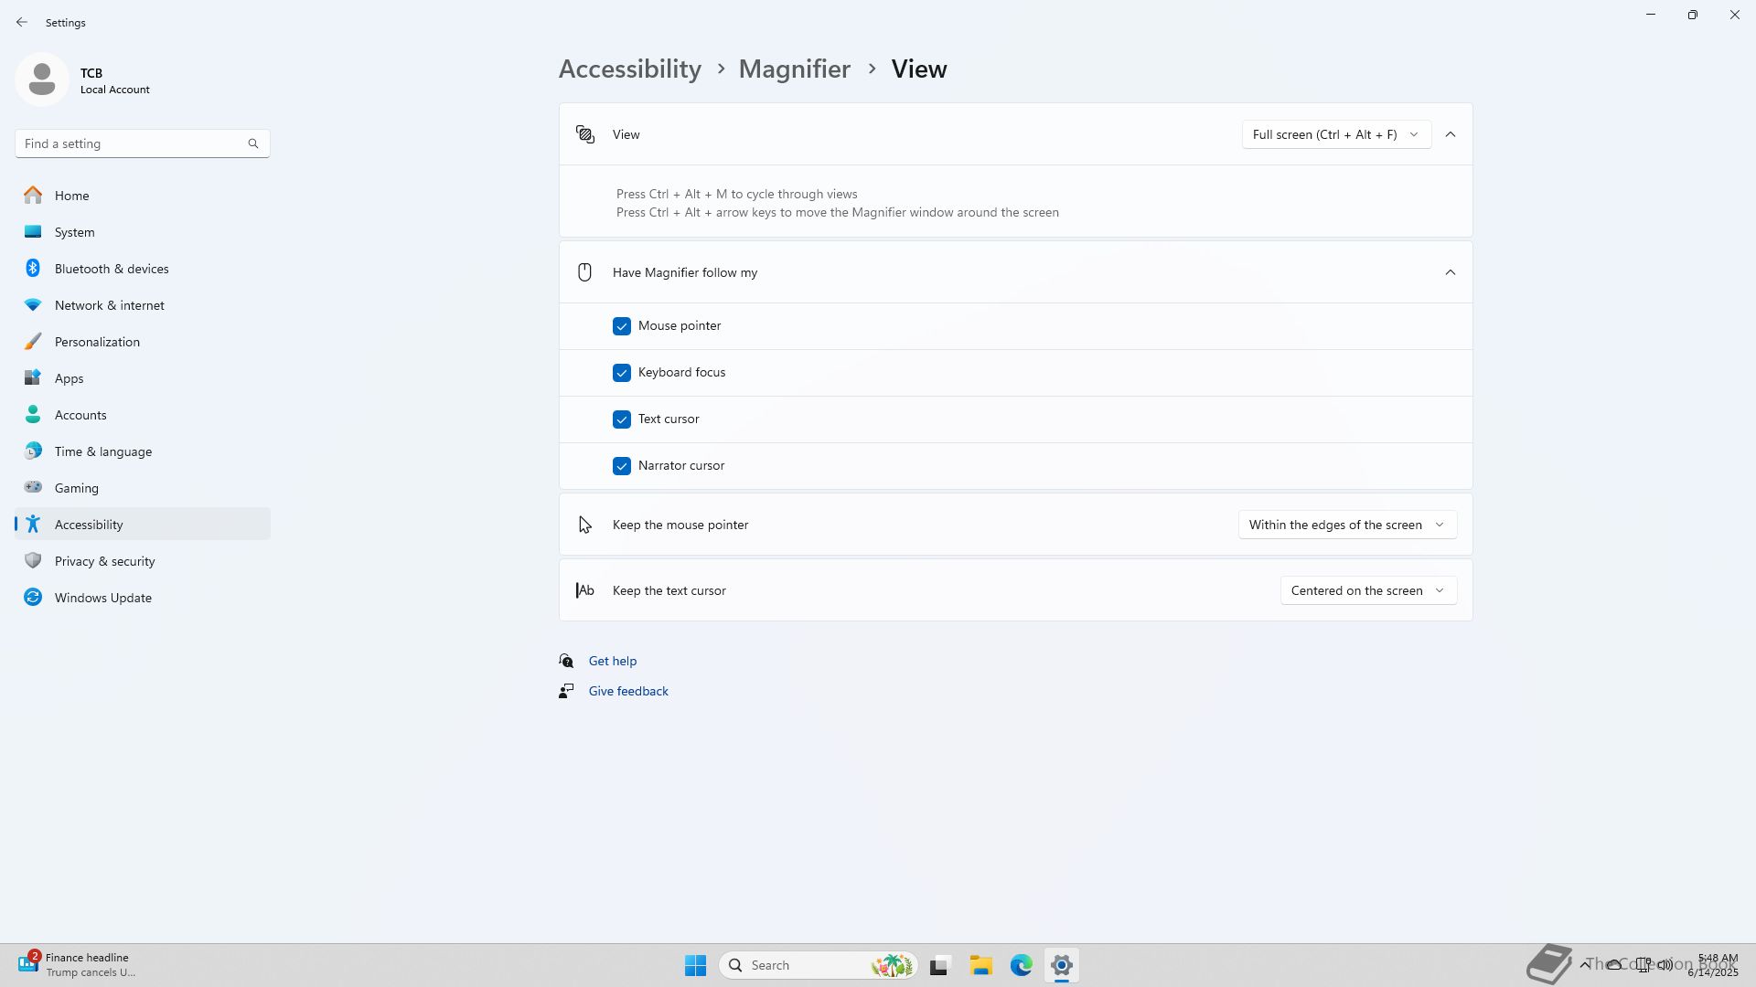Screen dimensions: 1756x987
Task: Open File Explorer from taskbar
Action: pos(980,965)
